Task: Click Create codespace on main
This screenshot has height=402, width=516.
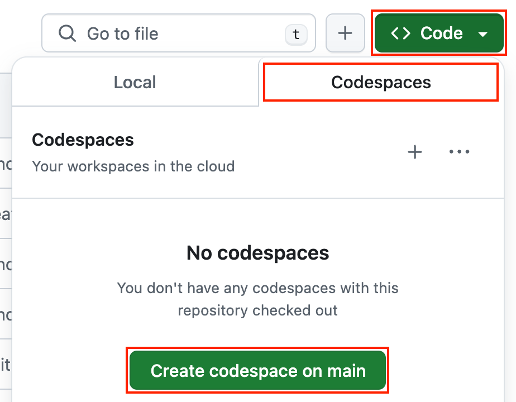Action: (x=257, y=370)
